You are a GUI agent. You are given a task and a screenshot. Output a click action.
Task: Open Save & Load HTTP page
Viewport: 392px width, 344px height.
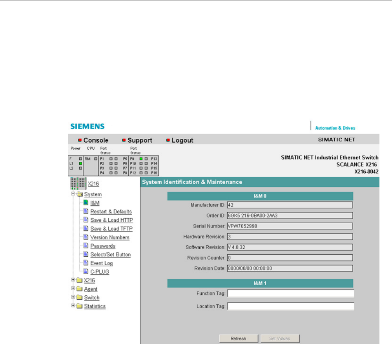(x=111, y=220)
